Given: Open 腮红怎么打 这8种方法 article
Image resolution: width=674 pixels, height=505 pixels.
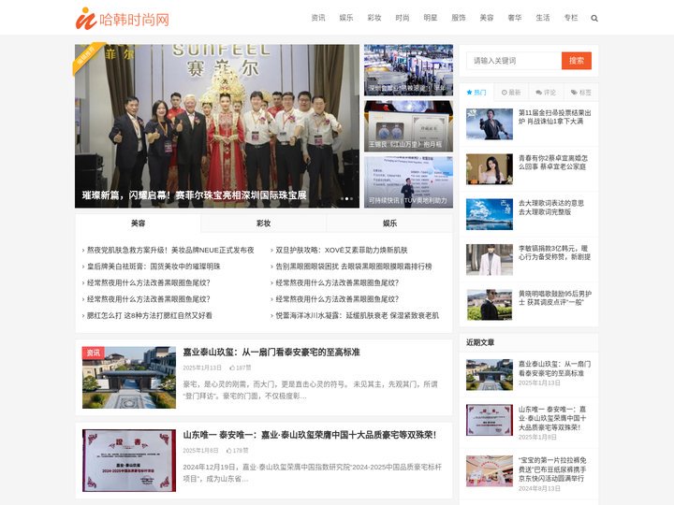Looking at the screenshot, I should pyautogui.click(x=149, y=315).
